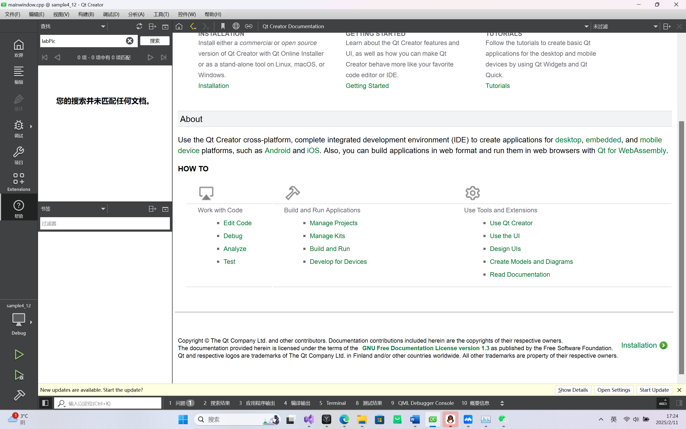Click Show Details button
686x429 pixels.
[573, 390]
